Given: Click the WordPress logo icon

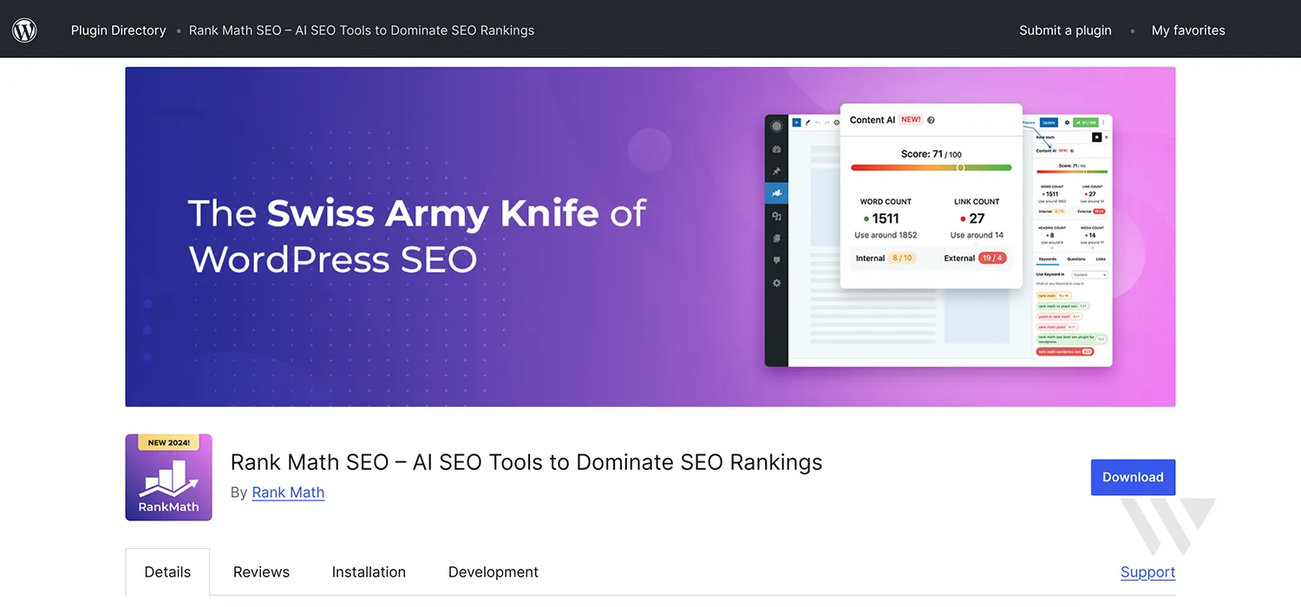Looking at the screenshot, I should tap(24, 30).
